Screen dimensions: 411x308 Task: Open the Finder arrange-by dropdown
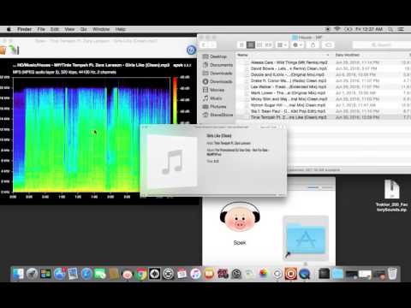tap(282, 45)
